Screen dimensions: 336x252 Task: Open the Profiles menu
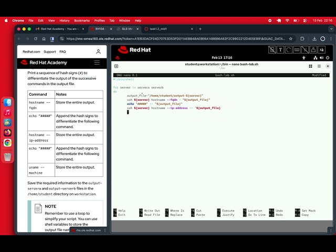coord(99,20)
